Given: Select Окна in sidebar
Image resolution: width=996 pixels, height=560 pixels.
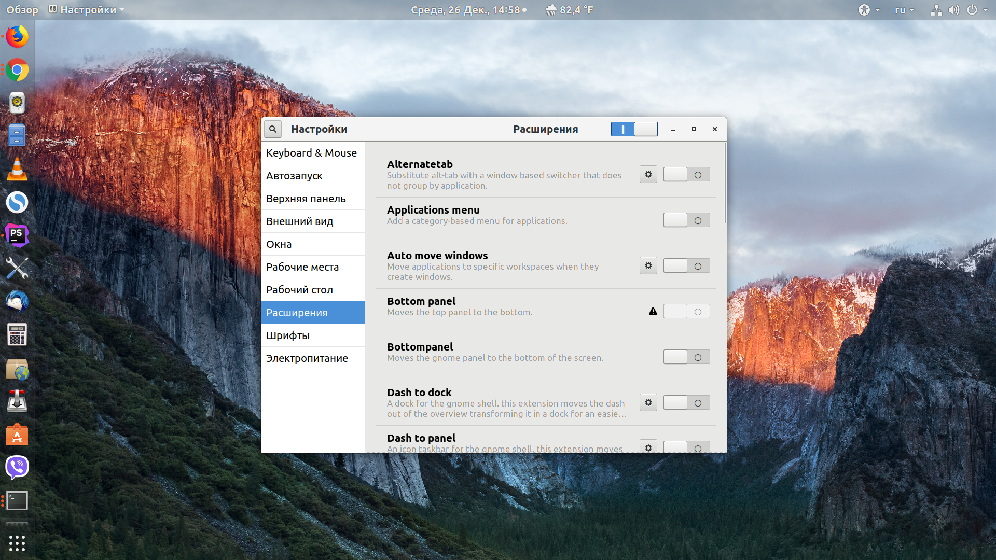Looking at the screenshot, I should click(x=313, y=244).
